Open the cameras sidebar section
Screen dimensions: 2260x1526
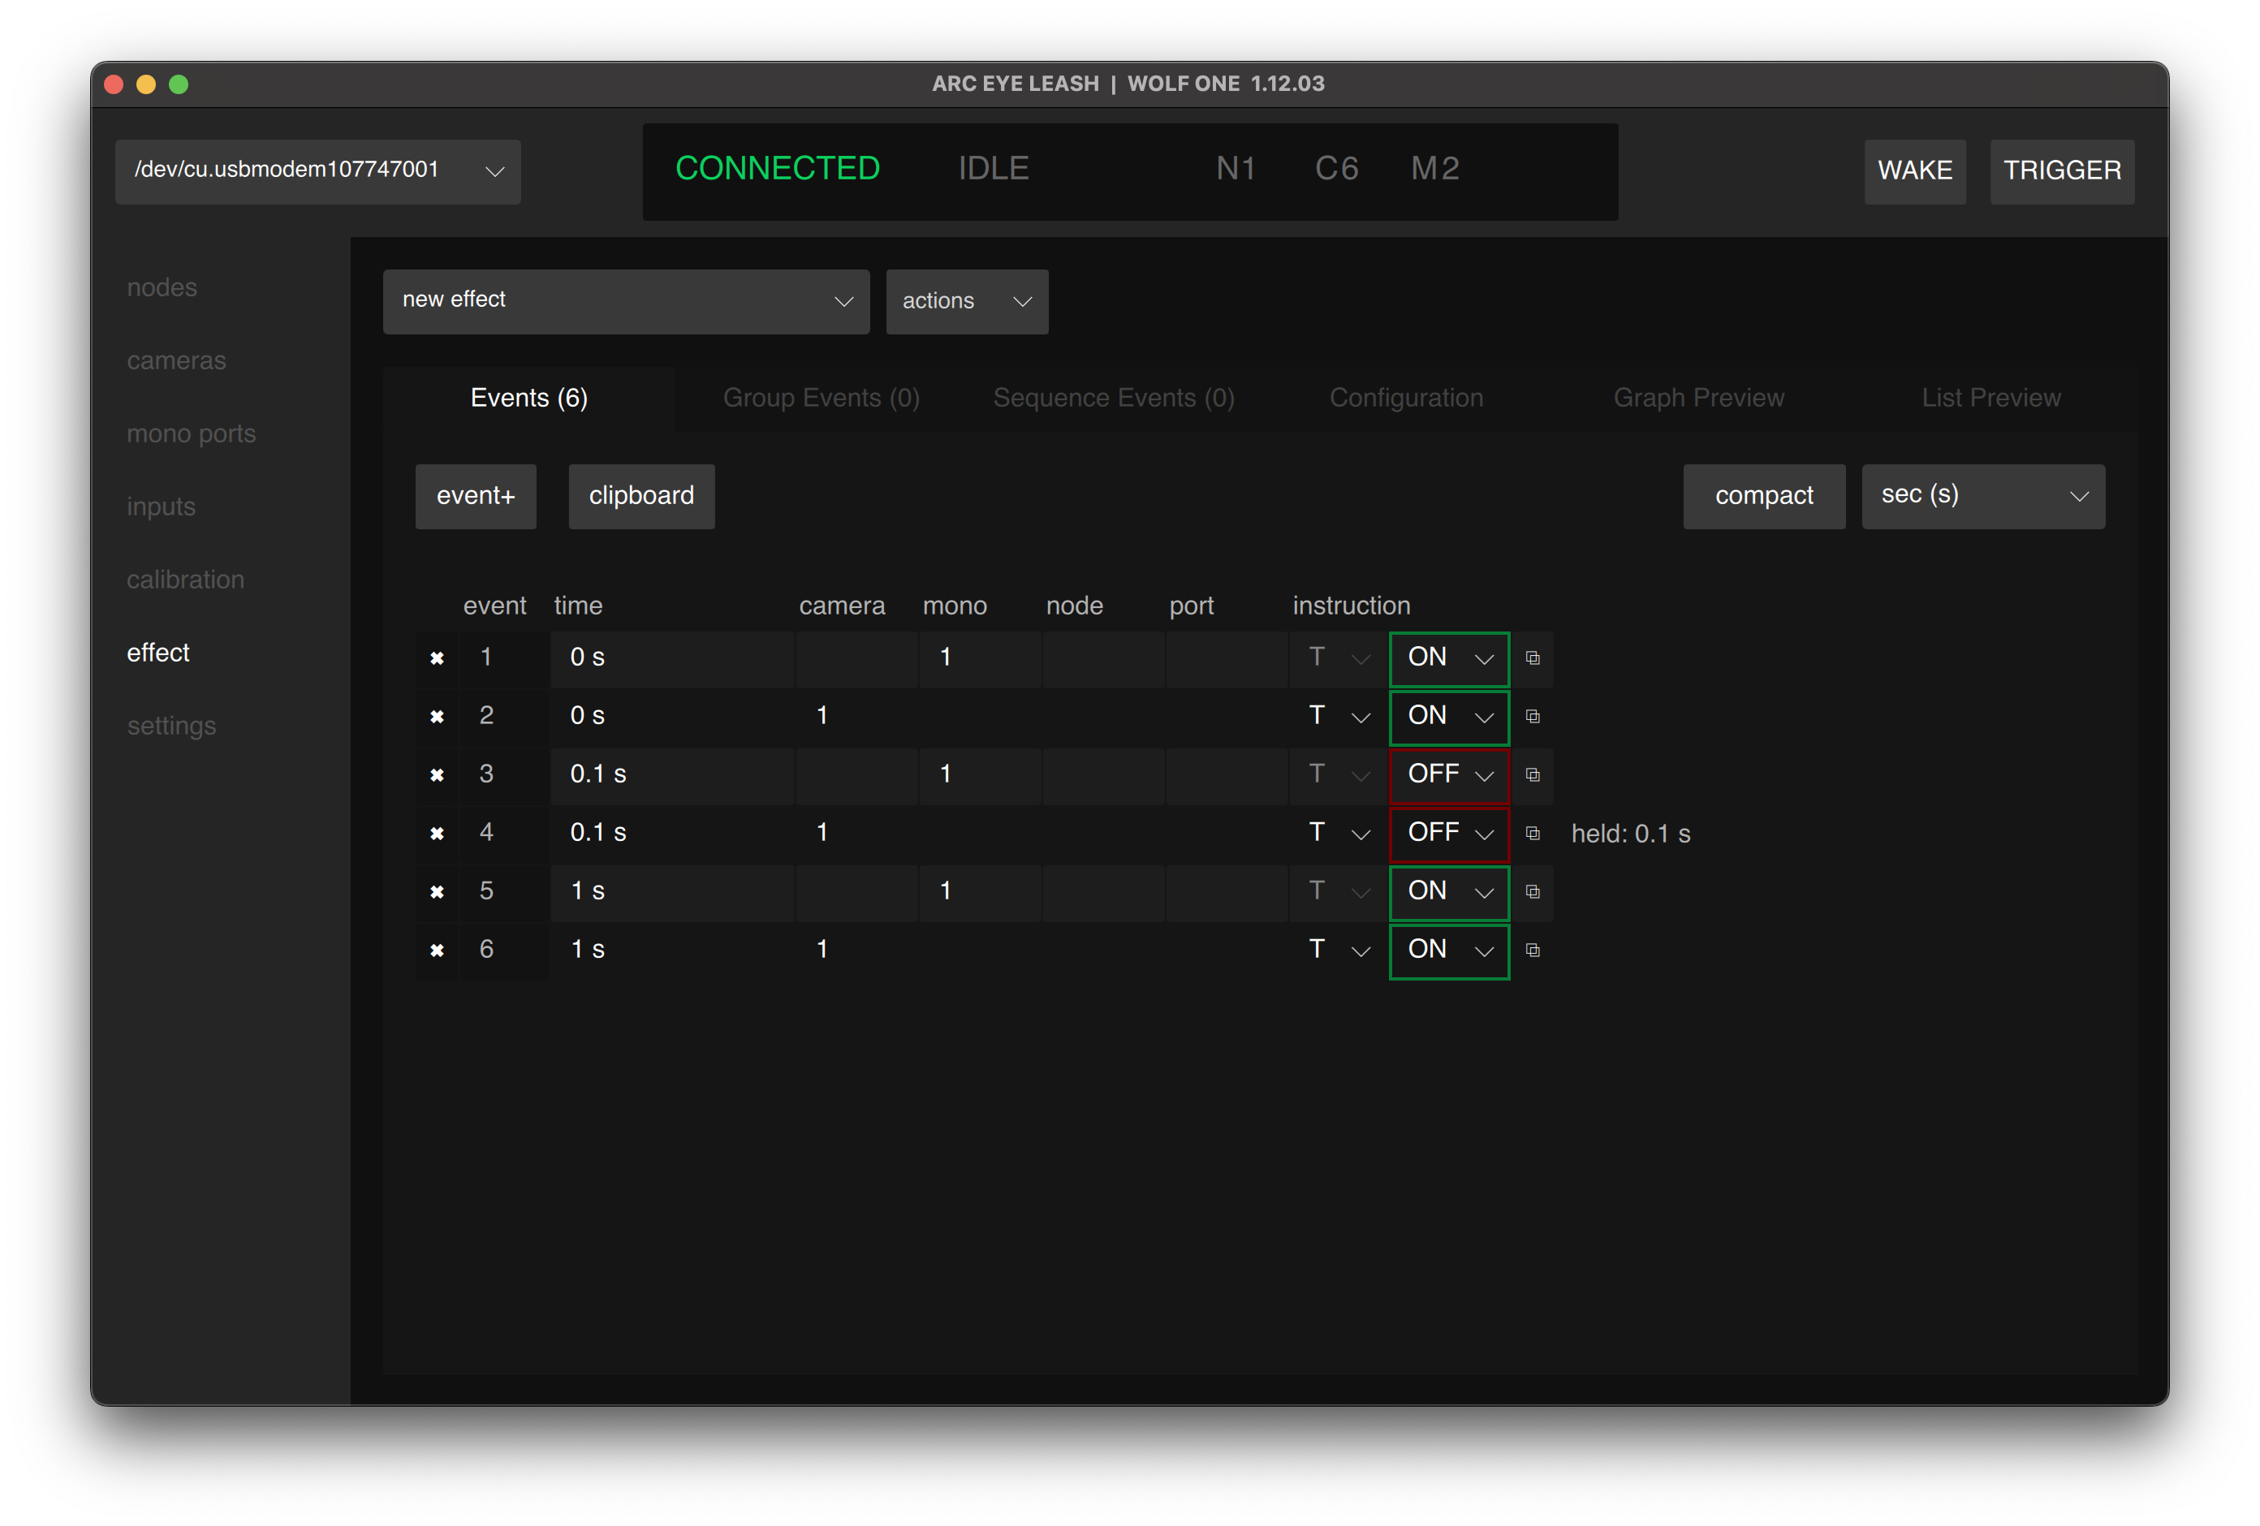point(176,361)
